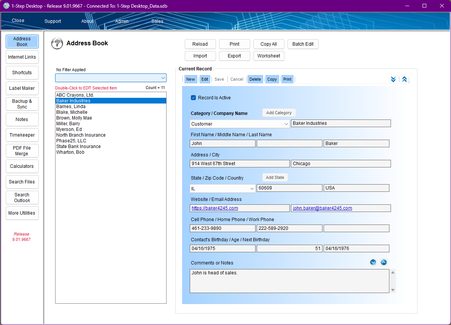Click the First Name field containing John
This screenshot has height=325, width=451.
pyautogui.click(x=222, y=143)
